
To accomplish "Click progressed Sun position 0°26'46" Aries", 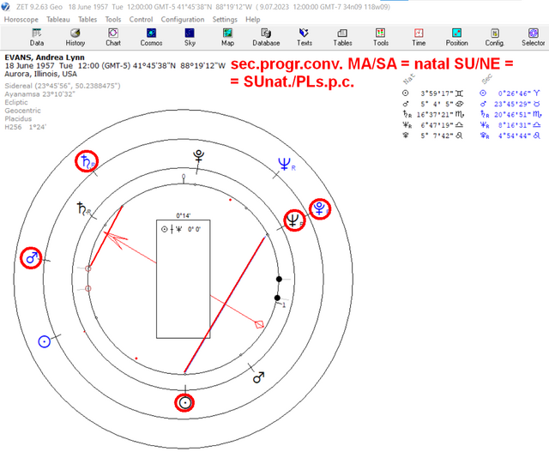I will 510,93.
